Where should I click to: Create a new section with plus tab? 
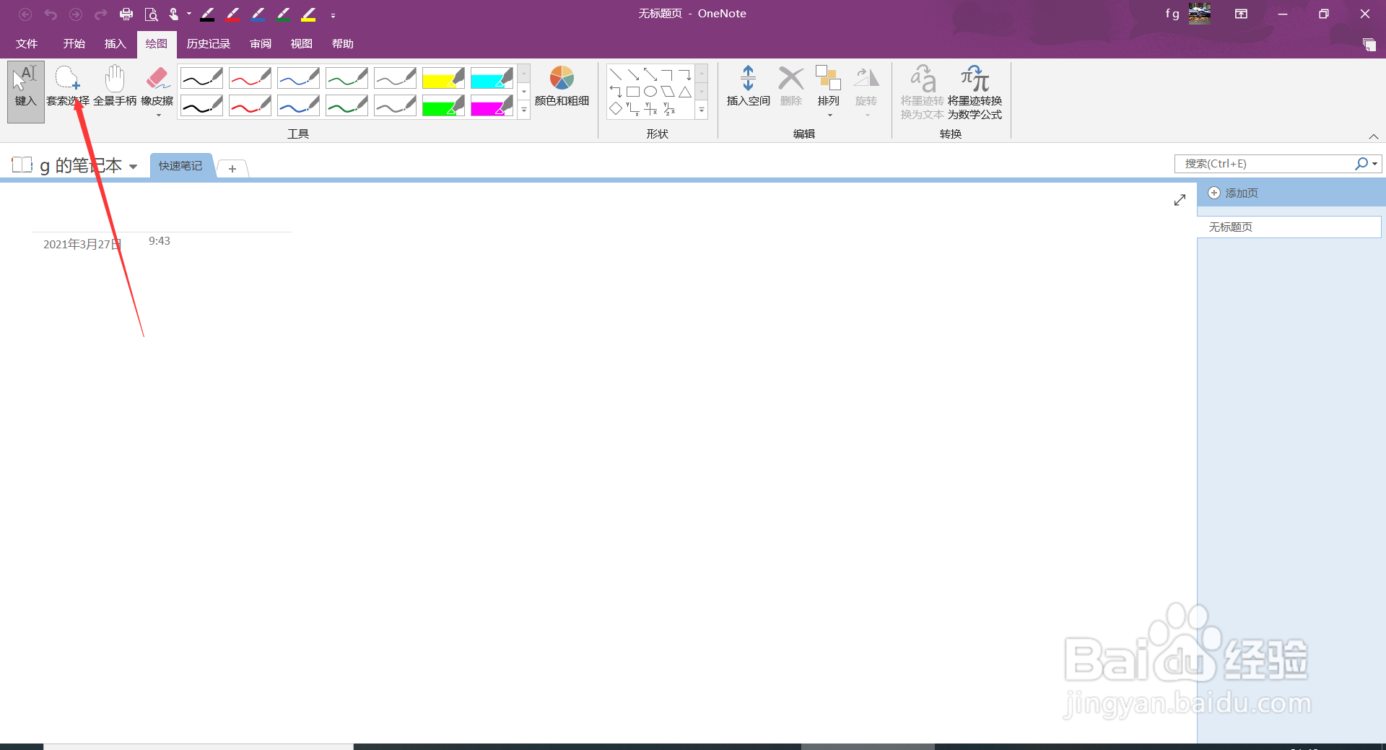pyautogui.click(x=232, y=168)
